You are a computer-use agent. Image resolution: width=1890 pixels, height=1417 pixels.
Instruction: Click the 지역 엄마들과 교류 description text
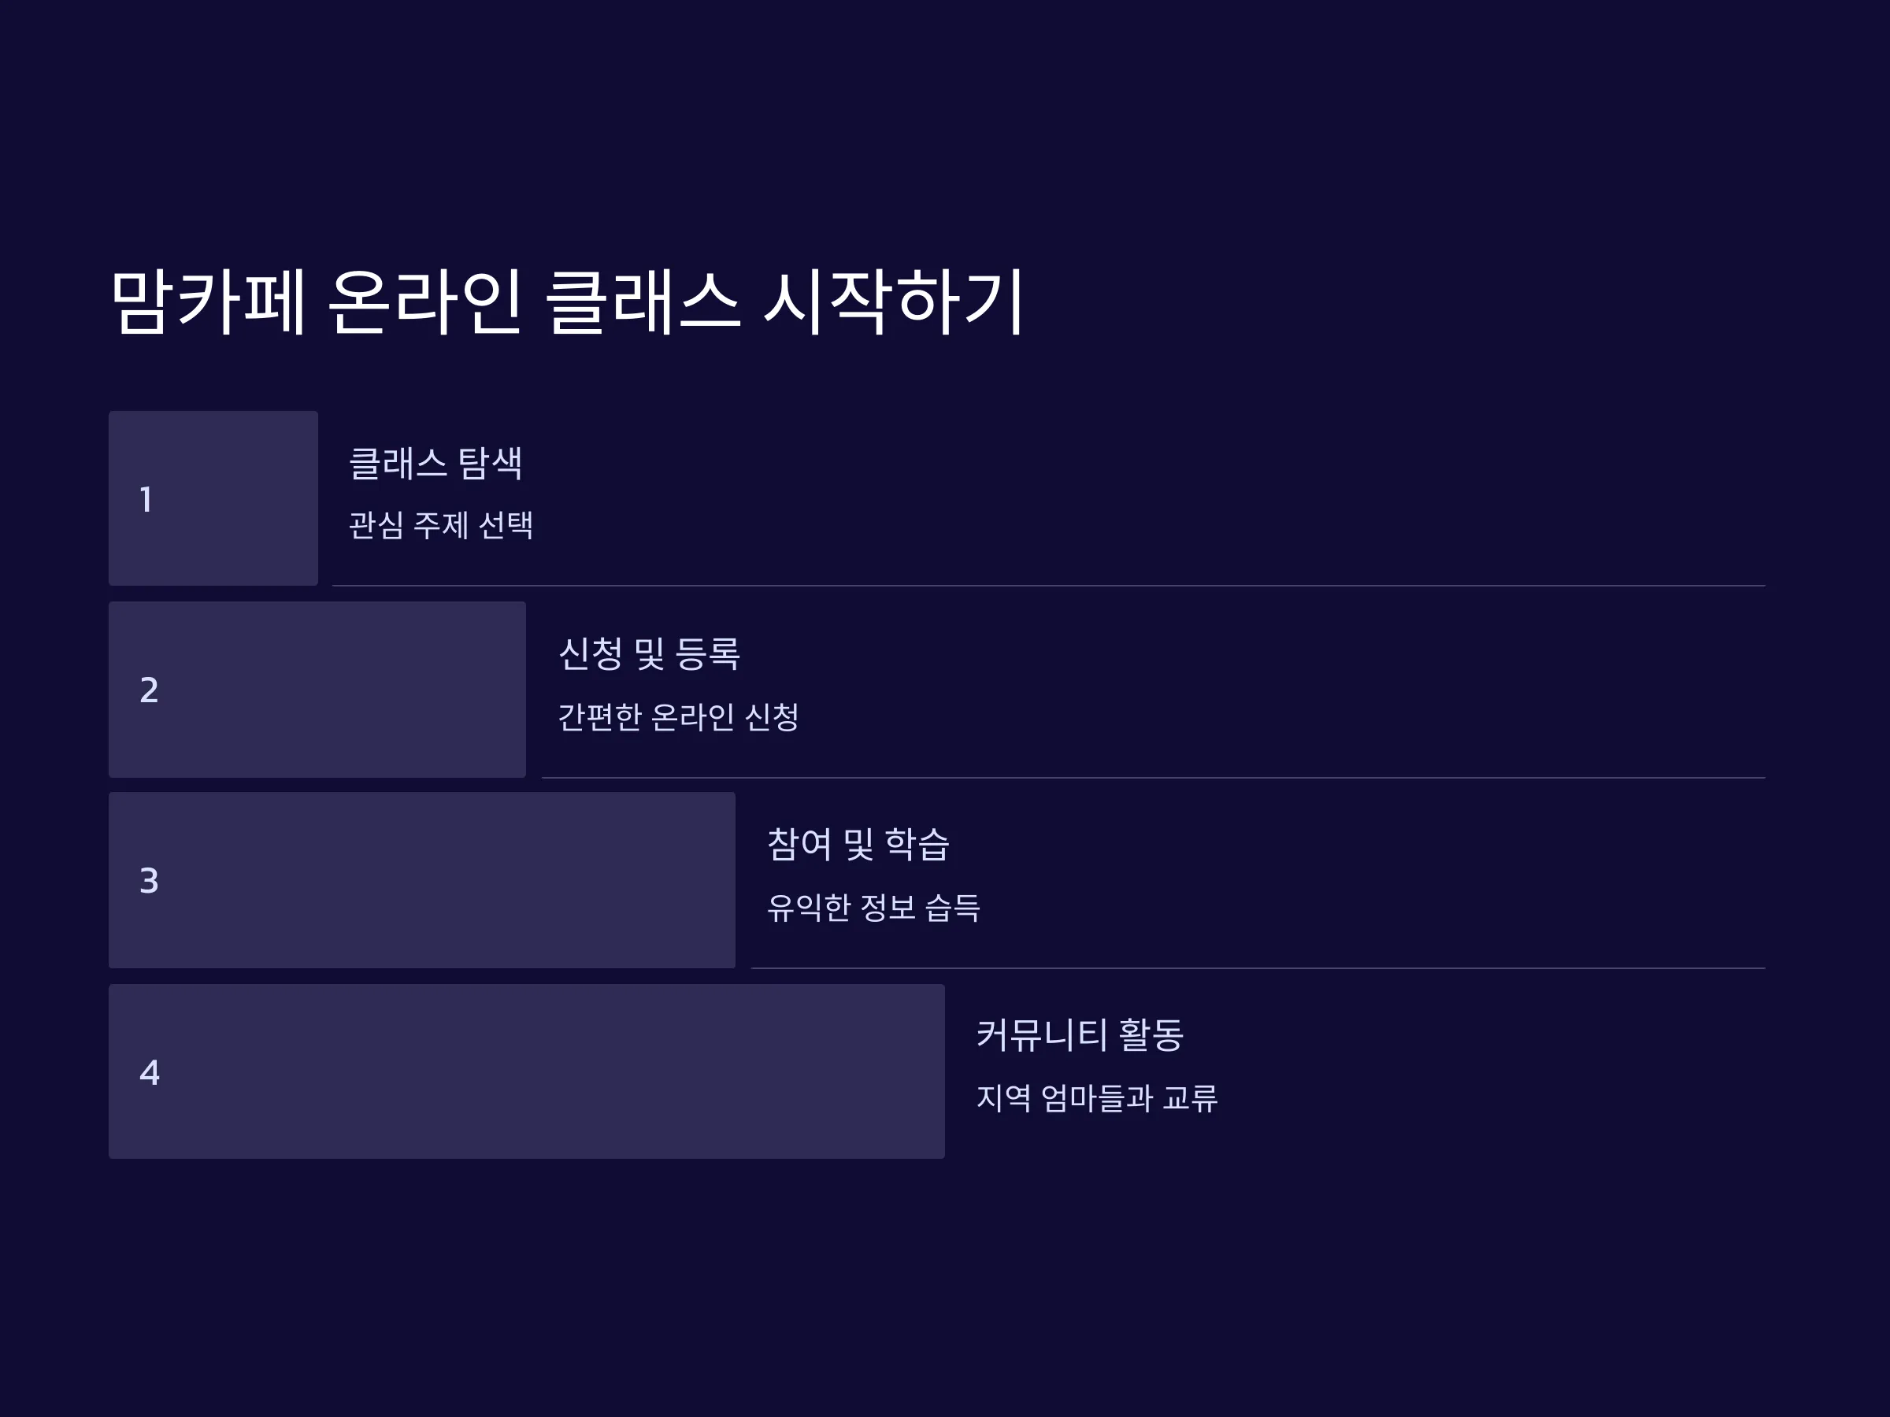tap(1097, 1097)
